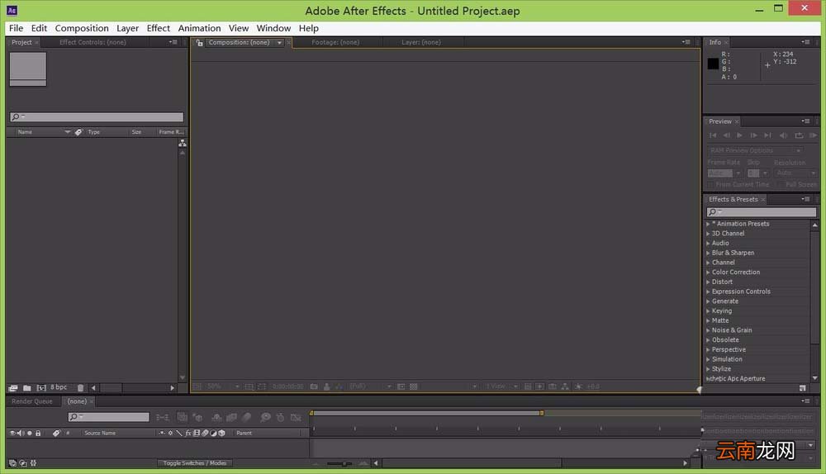
Task: Click the 3D Layer cube column icon
Action: [x=221, y=433]
